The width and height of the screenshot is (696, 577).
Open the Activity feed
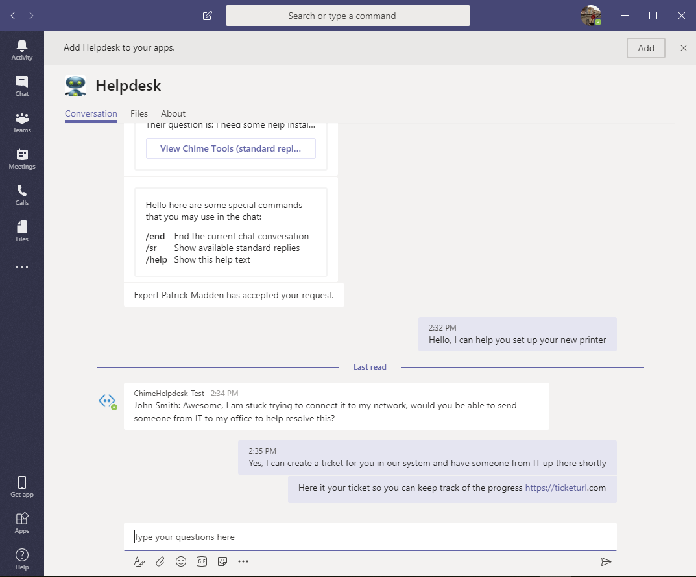(x=22, y=50)
